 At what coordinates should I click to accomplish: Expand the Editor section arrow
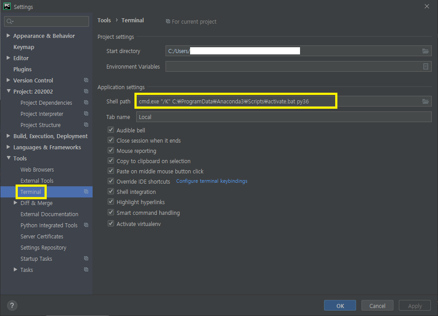pyautogui.click(x=8, y=58)
